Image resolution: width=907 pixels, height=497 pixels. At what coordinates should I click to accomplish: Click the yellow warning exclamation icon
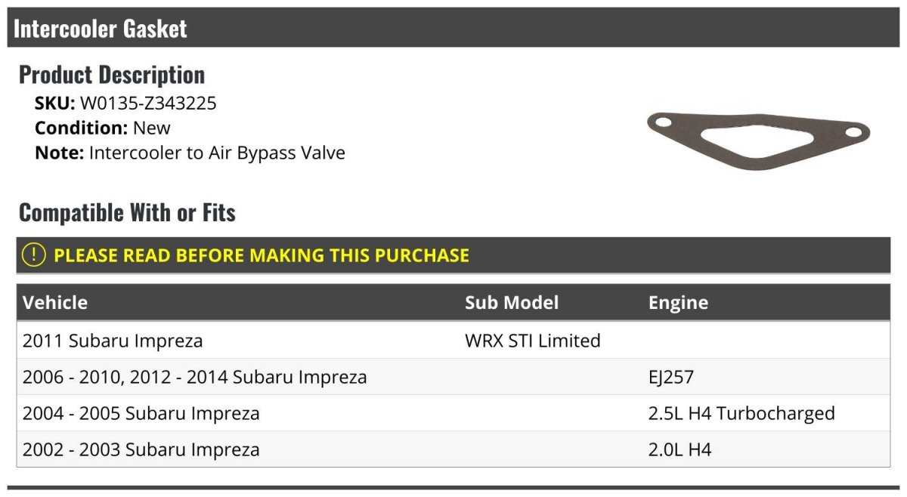click(x=34, y=255)
